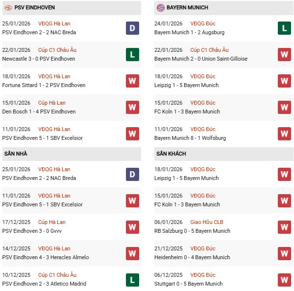
Task: Click the win badge for Bayern Munich 8 - 1 Wolfsburg
Action: click(x=284, y=134)
